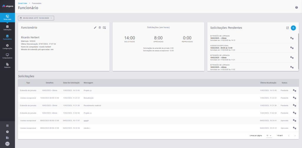This screenshot has height=148, width=302.
Task: Open Computadores in the sidebar
Action: click(x=7, y=56)
